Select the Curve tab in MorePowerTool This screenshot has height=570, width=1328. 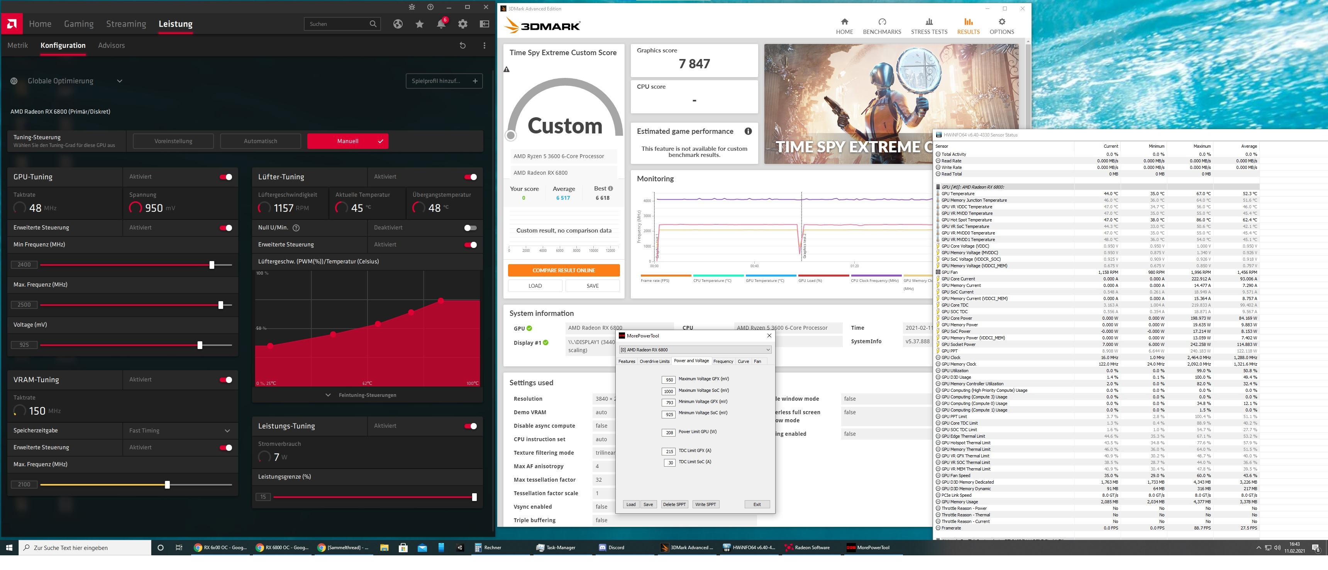743,361
